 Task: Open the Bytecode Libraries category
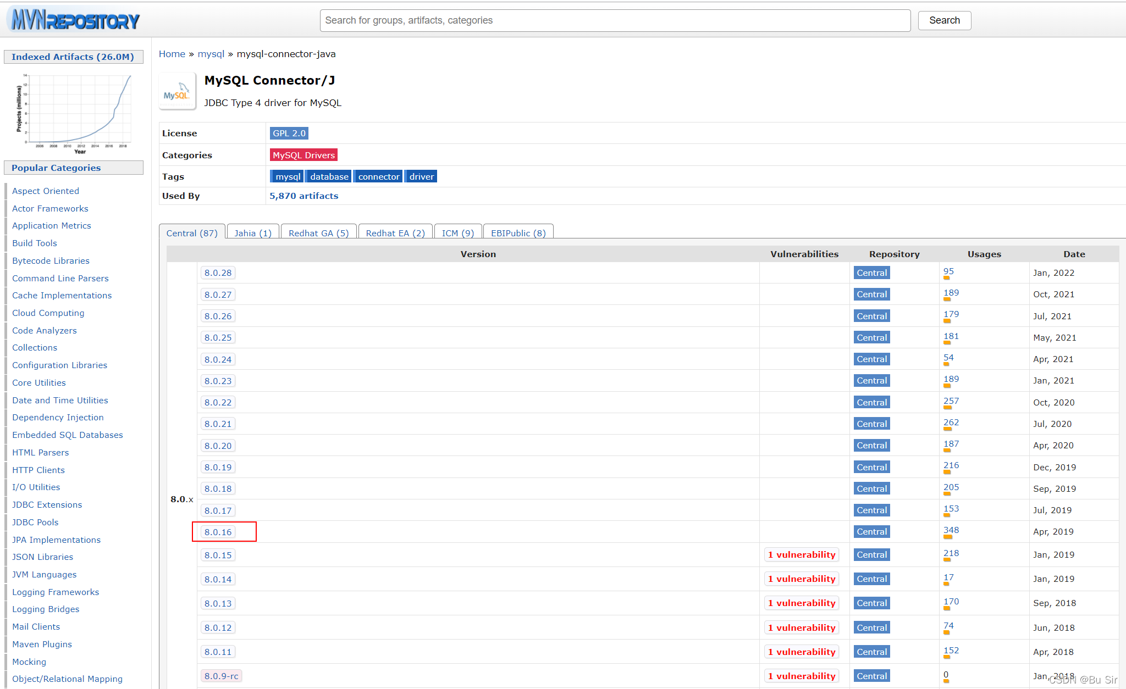[x=51, y=260]
